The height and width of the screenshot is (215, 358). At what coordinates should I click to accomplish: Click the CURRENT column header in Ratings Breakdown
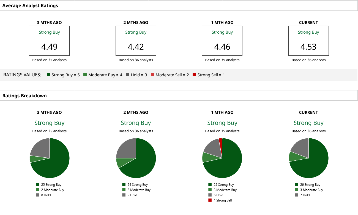coord(308,112)
